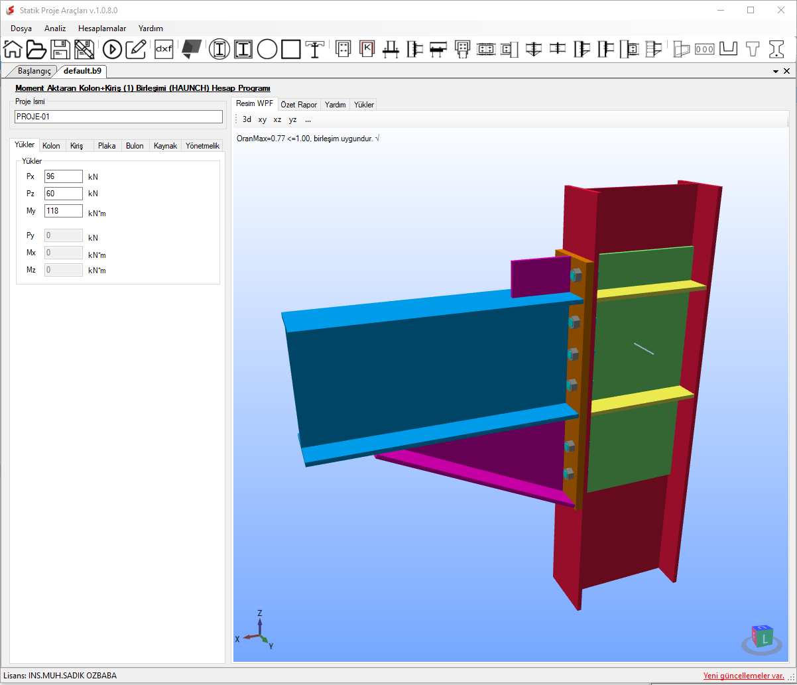
Task: Select the Resim WPF tab
Action: coord(255,104)
